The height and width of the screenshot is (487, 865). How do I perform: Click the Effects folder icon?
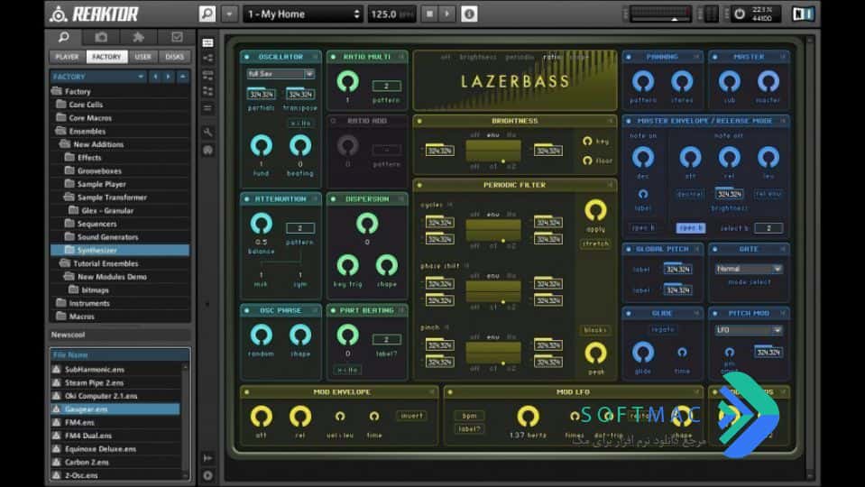[x=69, y=157]
